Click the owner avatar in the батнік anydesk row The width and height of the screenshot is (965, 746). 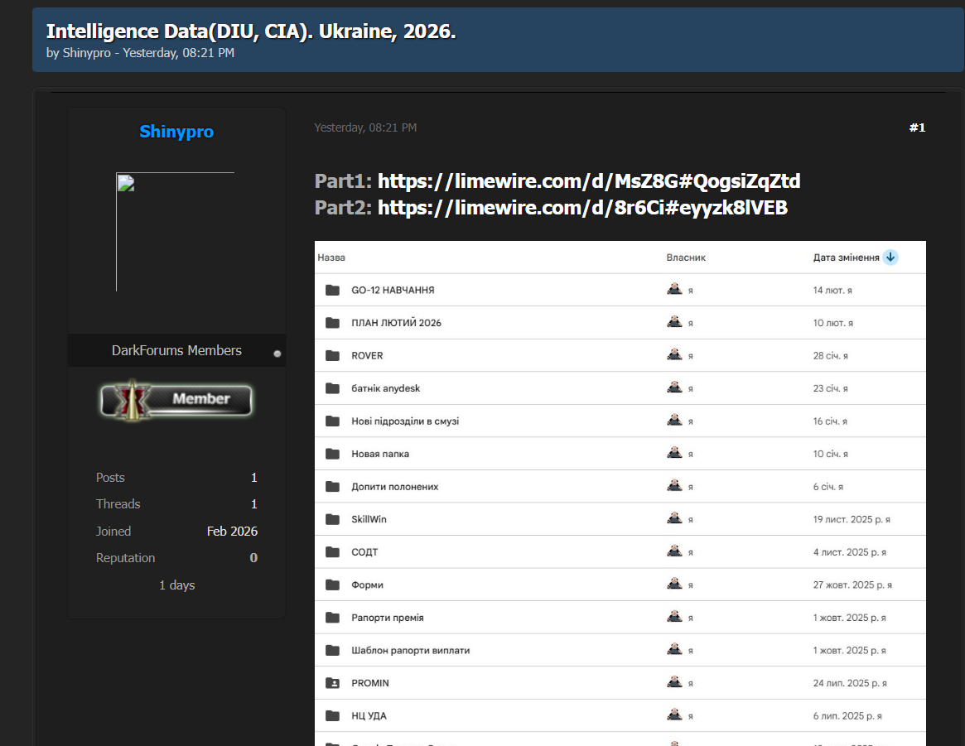click(x=674, y=388)
